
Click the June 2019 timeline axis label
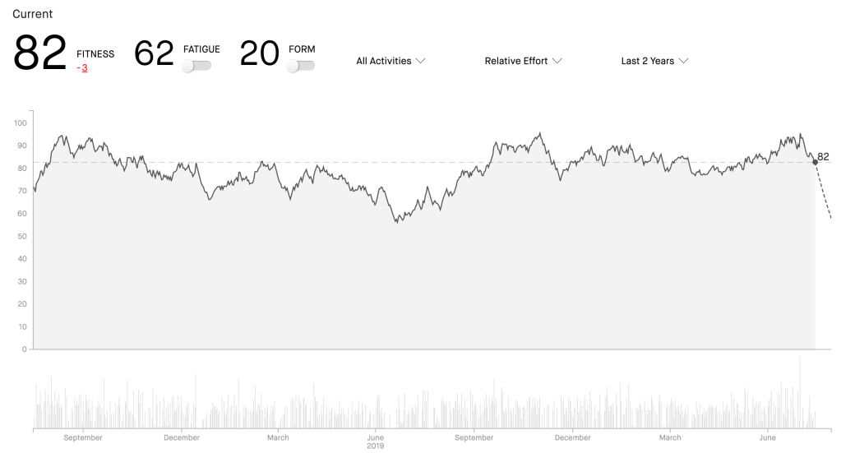coord(375,441)
